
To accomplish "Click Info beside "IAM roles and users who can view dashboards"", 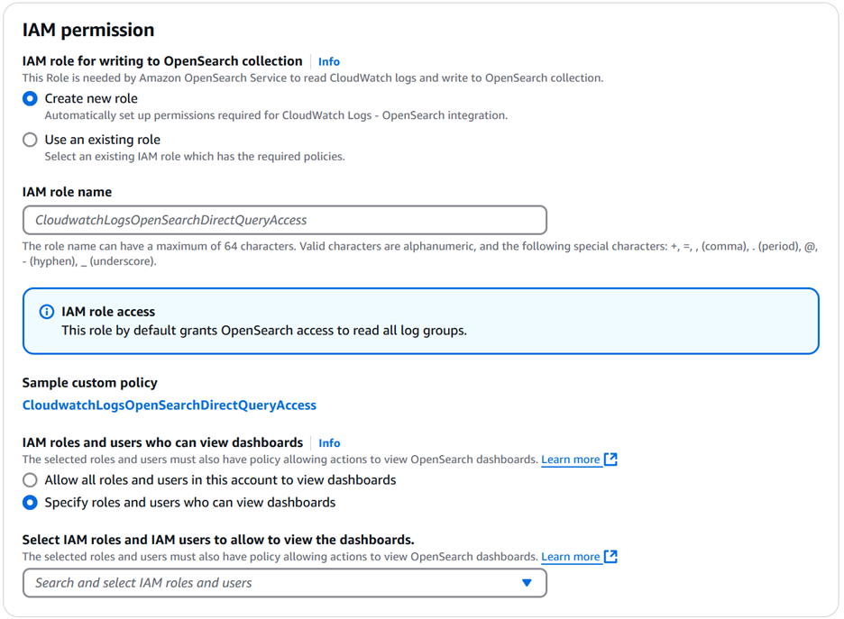I will (x=330, y=442).
